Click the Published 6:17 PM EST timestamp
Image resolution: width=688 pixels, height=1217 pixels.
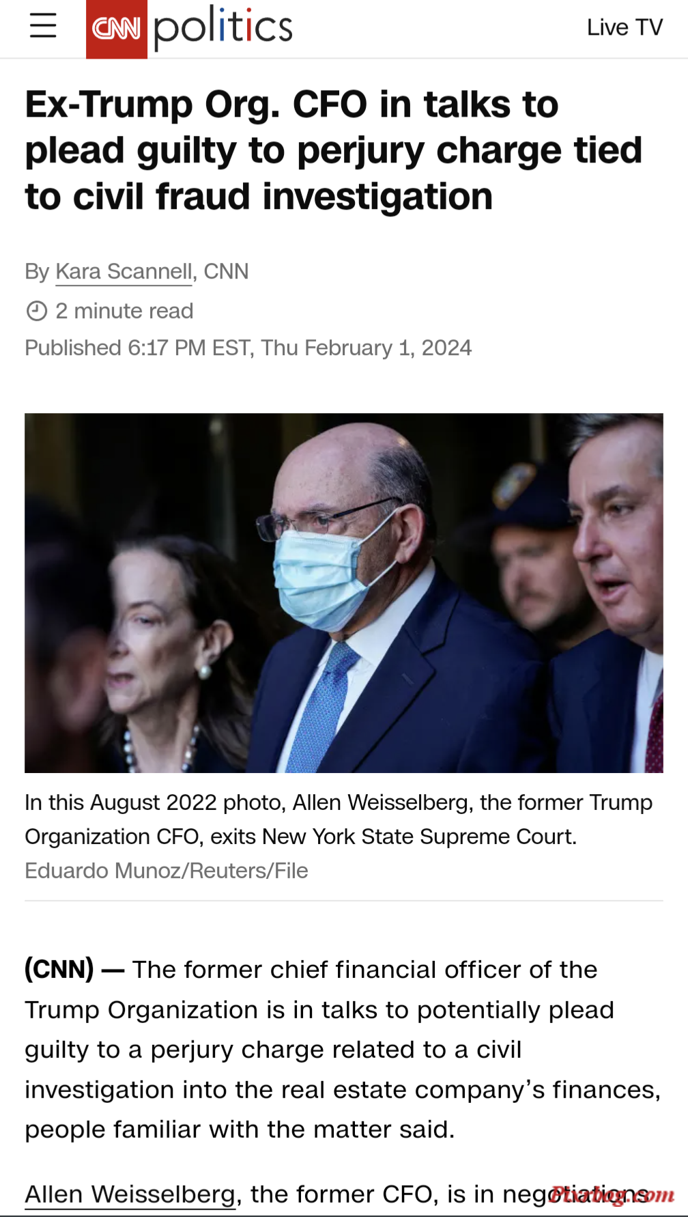pos(248,348)
